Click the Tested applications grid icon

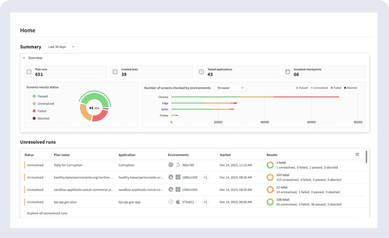click(x=201, y=72)
